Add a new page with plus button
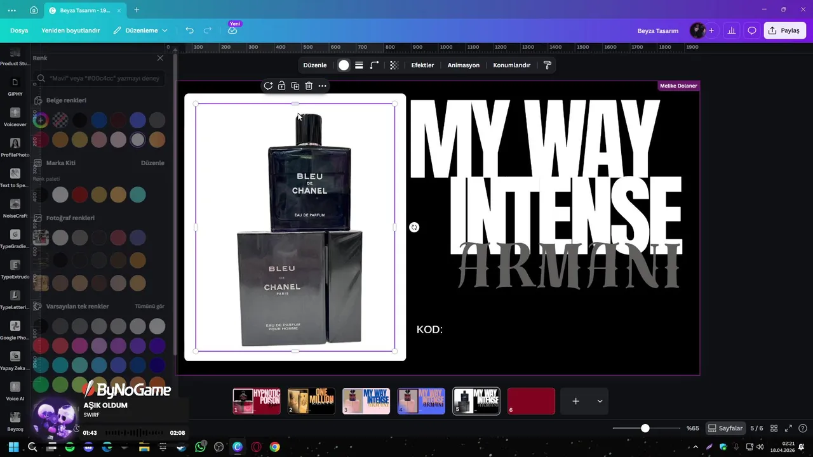Viewport: 813px width, 457px height. tap(575, 401)
